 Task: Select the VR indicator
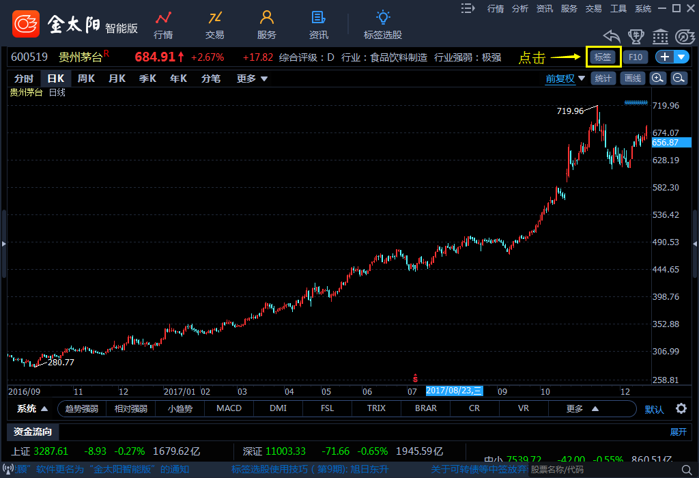click(x=524, y=408)
